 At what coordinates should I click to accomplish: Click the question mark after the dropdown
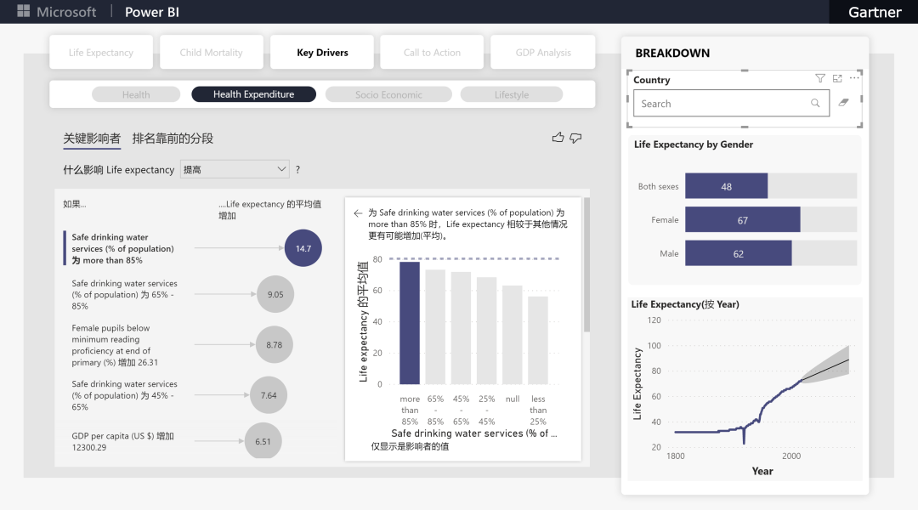[x=297, y=170]
